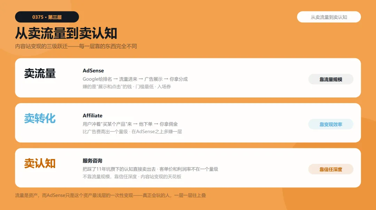Viewport: 376px width, 210px height.
Task: Click the footer sentence starting "流量是资产"
Action: pos(111,195)
